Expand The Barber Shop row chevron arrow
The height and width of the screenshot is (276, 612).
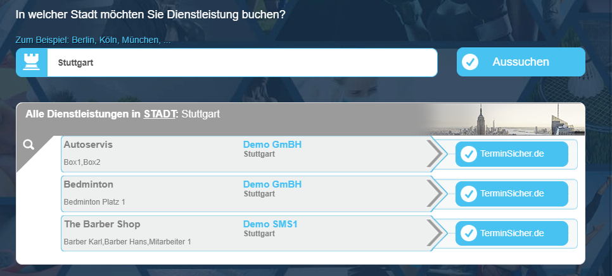tap(435, 233)
